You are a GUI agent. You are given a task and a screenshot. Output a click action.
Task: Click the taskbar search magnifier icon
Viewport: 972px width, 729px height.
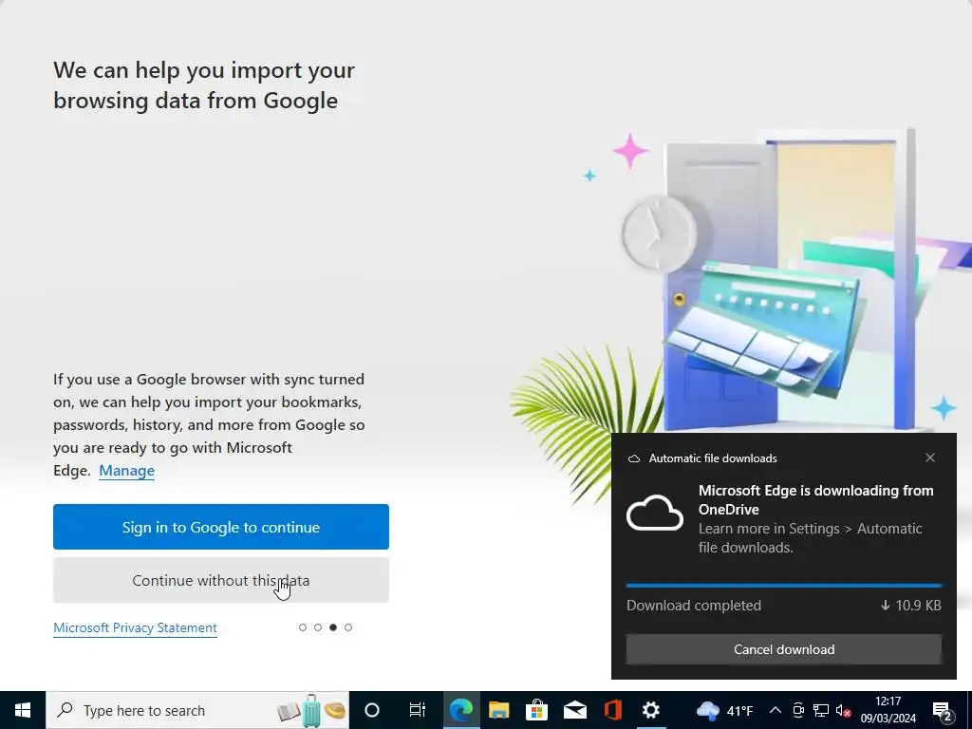[65, 710]
